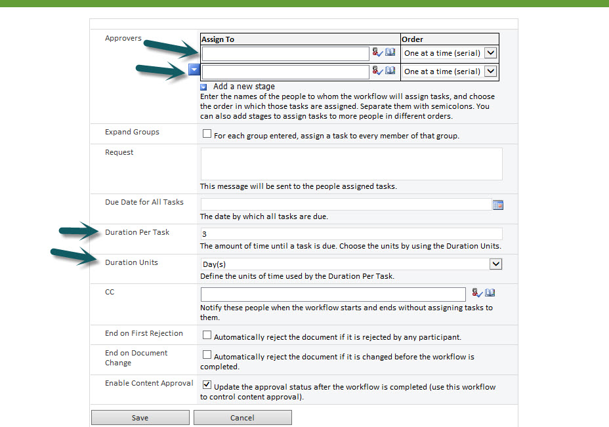Open calendar date picker for Due Date
Viewport: 609px width, 427px height.
click(x=498, y=205)
